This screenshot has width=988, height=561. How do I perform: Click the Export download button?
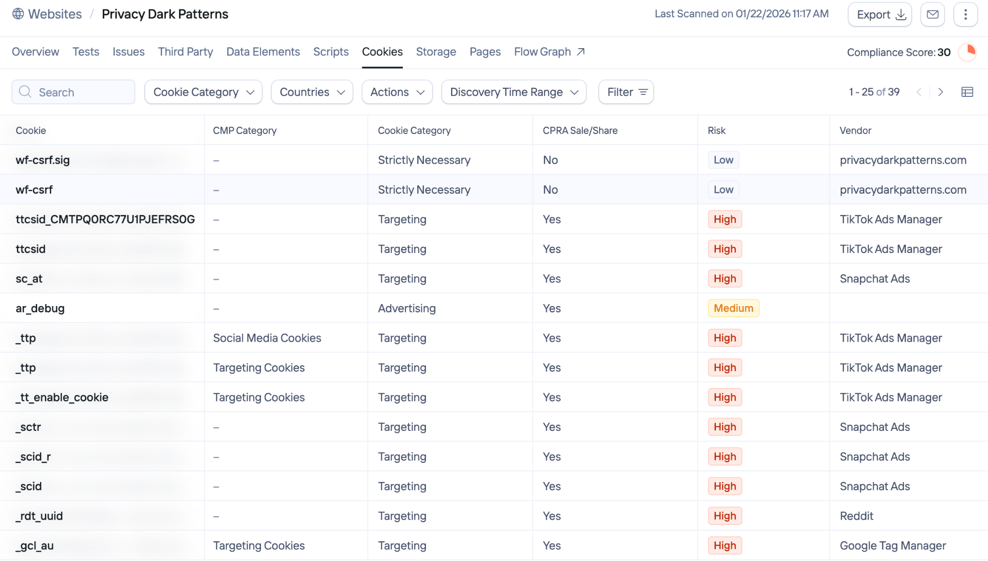tap(879, 14)
